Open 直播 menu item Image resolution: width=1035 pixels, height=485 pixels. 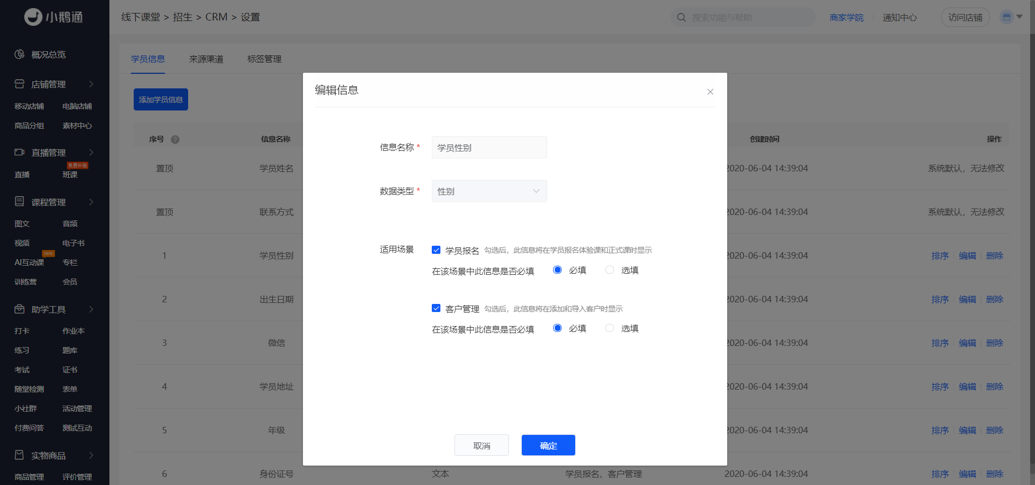[22, 175]
